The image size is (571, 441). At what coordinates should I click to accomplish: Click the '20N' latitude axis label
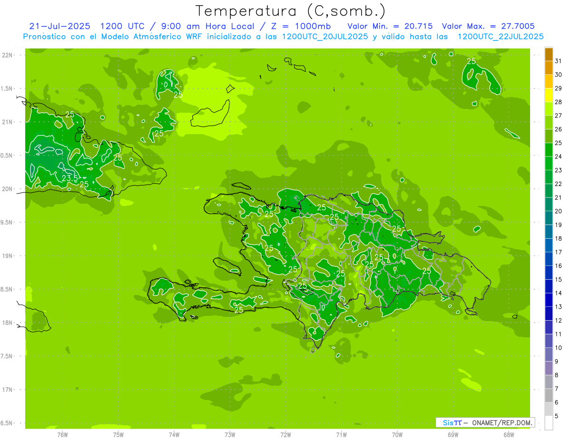point(8,189)
